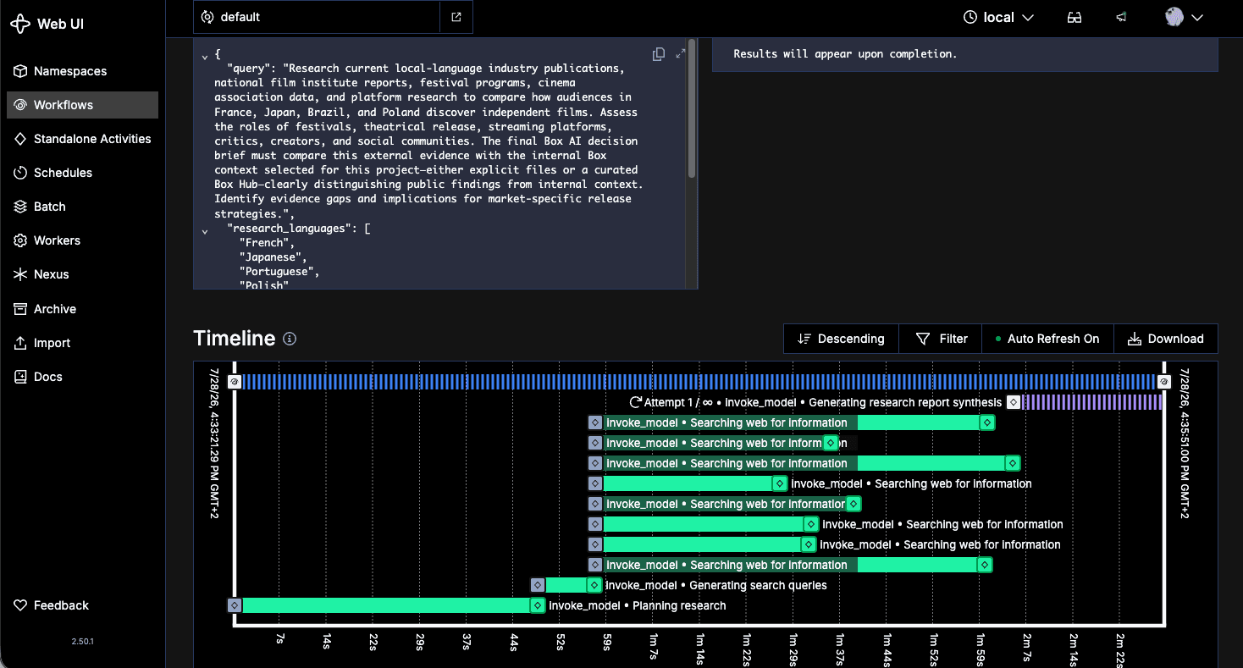This screenshot has height=668, width=1243.
Task: Click the Standalone Activities diamond icon
Action: tap(20, 139)
